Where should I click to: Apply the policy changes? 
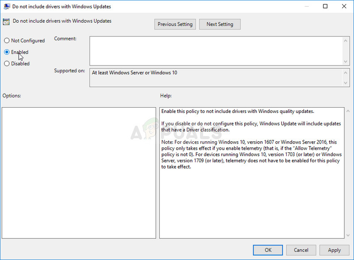click(x=334, y=250)
